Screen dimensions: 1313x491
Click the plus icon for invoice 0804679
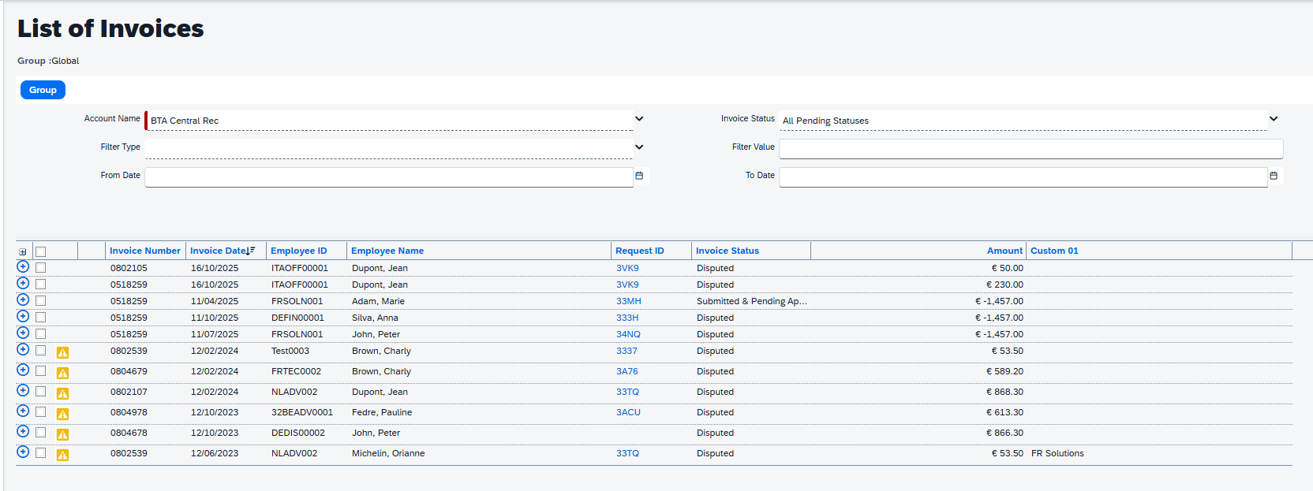click(x=23, y=370)
